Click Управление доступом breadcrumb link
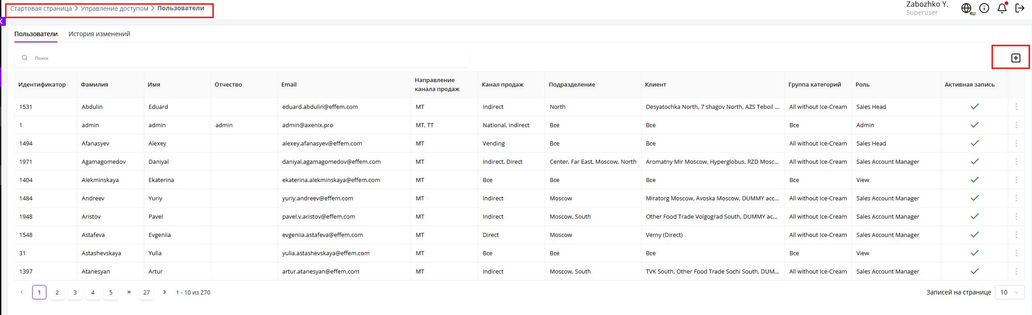The width and height of the screenshot is (1032, 315). point(114,8)
